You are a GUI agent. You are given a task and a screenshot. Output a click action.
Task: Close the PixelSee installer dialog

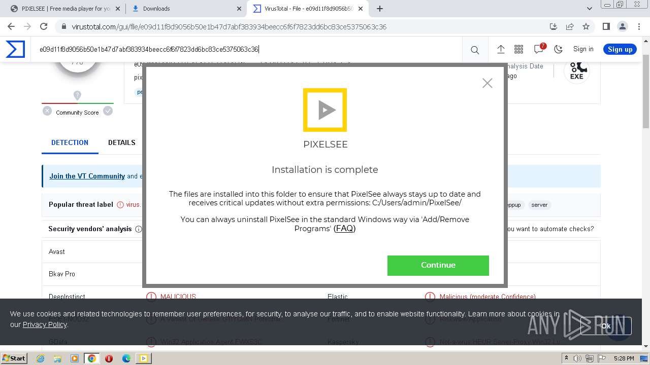tap(487, 83)
